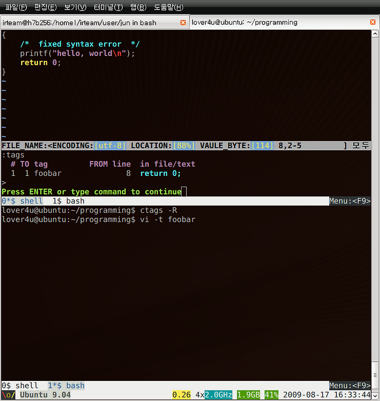Click the 1.9GB memory indicator

point(249,395)
